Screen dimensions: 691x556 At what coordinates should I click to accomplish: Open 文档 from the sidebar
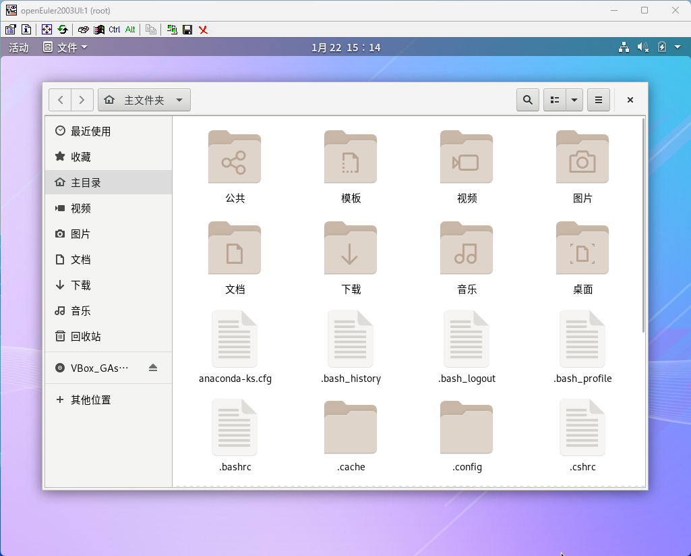(x=109, y=259)
